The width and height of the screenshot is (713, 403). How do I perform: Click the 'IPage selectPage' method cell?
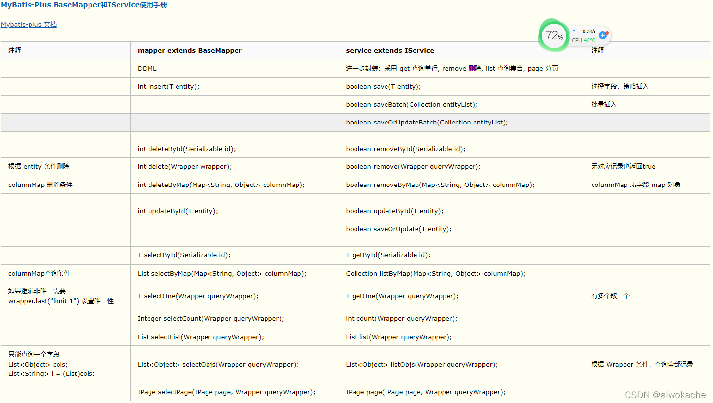[226, 392]
